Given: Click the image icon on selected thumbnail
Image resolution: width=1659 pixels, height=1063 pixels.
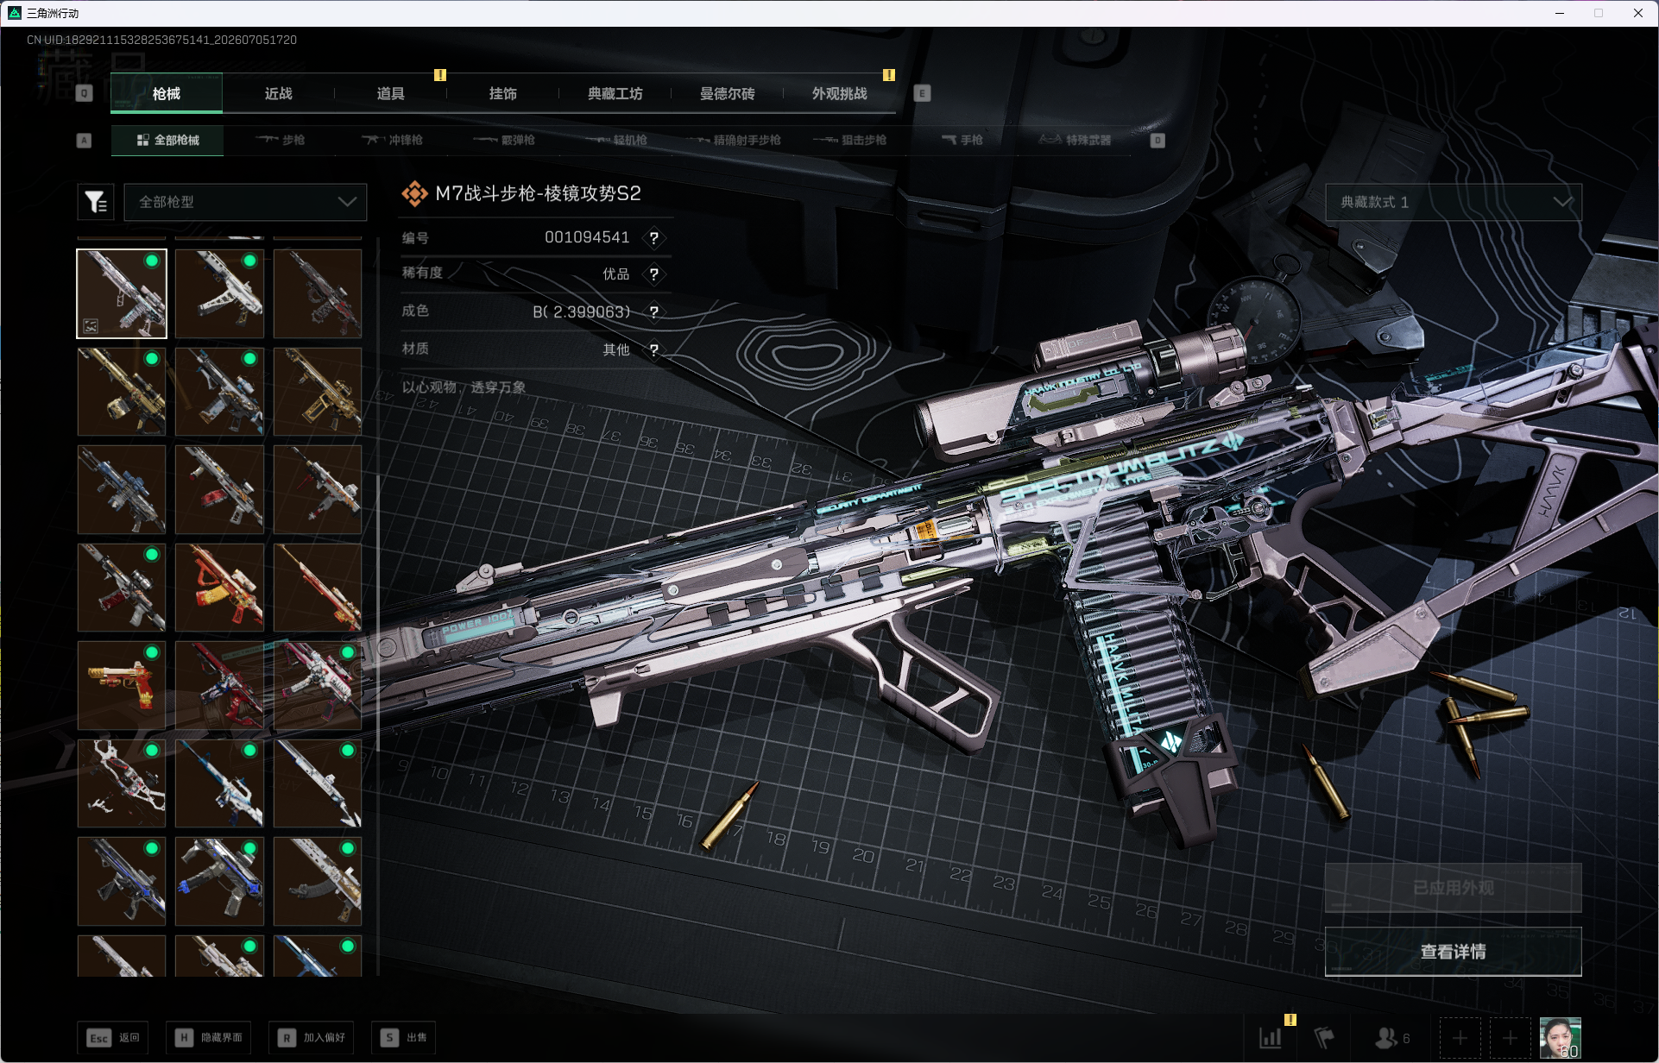Looking at the screenshot, I should [91, 325].
